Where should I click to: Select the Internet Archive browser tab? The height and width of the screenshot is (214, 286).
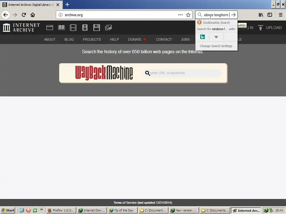pos(31,5)
